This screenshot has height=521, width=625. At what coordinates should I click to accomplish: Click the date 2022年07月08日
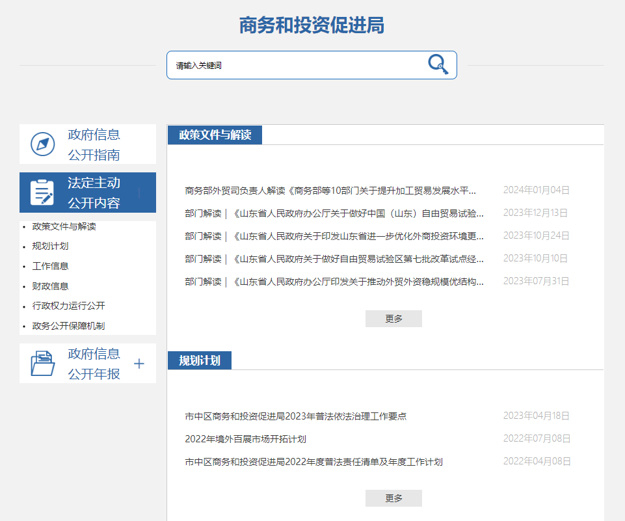tap(537, 438)
